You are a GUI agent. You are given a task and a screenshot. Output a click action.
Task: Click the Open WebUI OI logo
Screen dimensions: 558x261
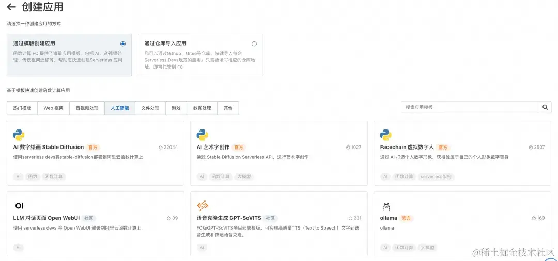(x=19, y=206)
